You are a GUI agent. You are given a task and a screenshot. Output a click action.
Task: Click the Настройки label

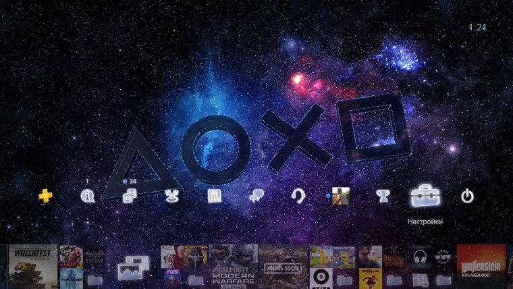point(425,221)
